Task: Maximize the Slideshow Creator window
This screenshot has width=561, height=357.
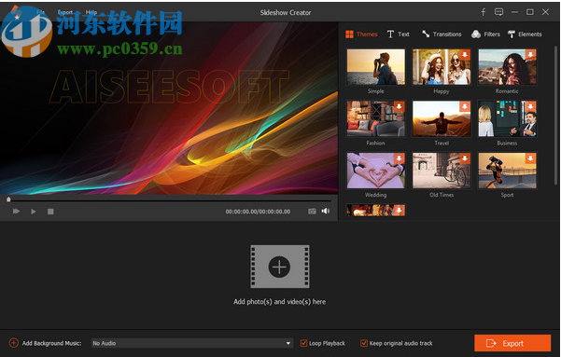Action: point(530,12)
